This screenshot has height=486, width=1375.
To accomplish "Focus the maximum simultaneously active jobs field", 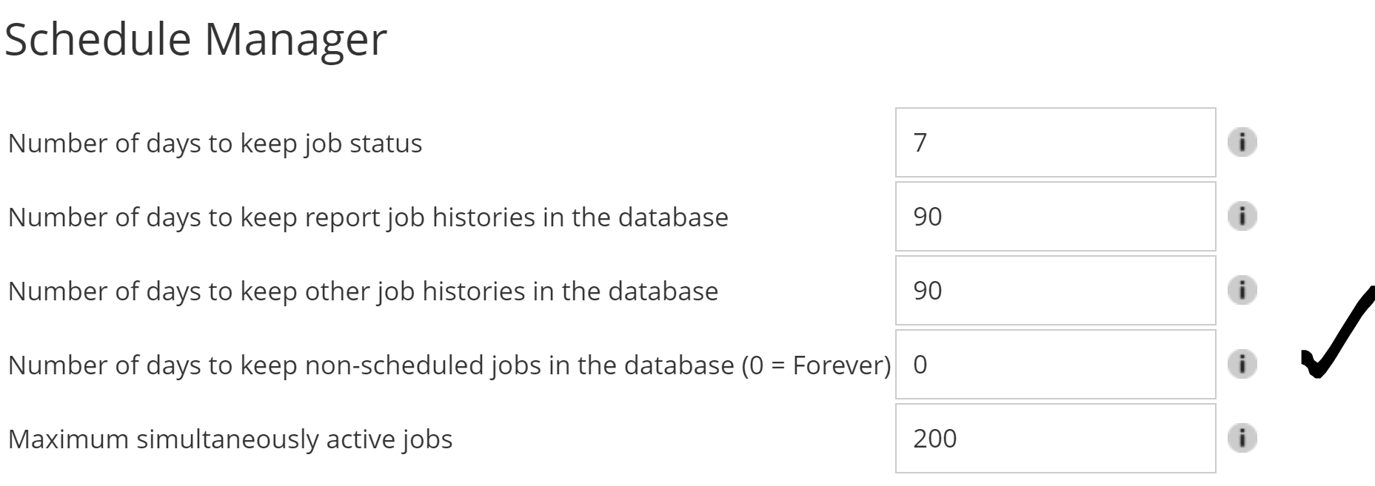I will (1054, 438).
